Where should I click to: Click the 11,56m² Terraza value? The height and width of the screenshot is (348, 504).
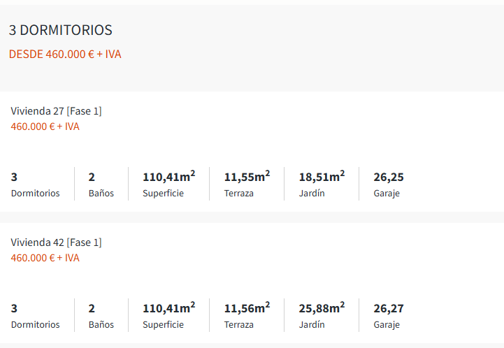[x=247, y=307]
